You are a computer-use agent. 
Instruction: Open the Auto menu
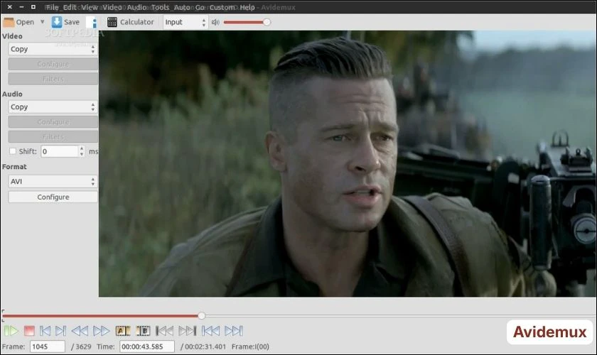tap(182, 7)
